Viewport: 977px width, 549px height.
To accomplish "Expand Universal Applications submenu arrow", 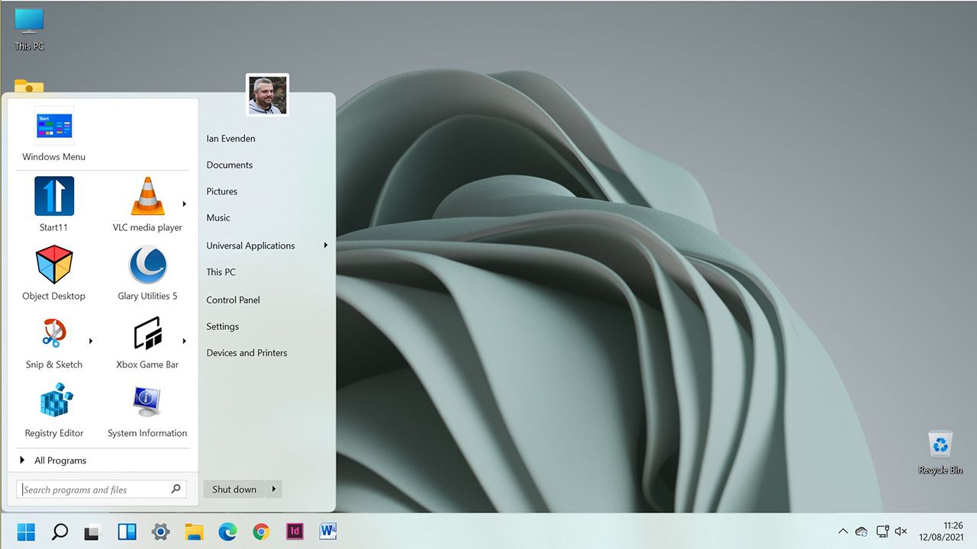I will click(326, 246).
